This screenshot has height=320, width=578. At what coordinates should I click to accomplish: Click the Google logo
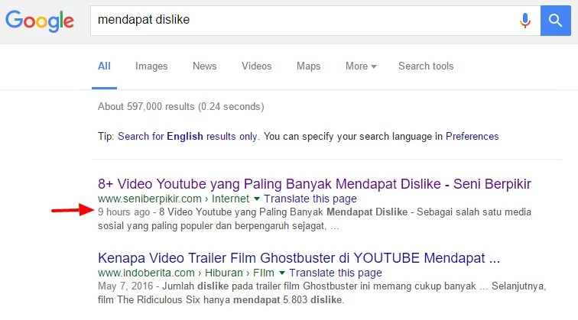coord(40,21)
